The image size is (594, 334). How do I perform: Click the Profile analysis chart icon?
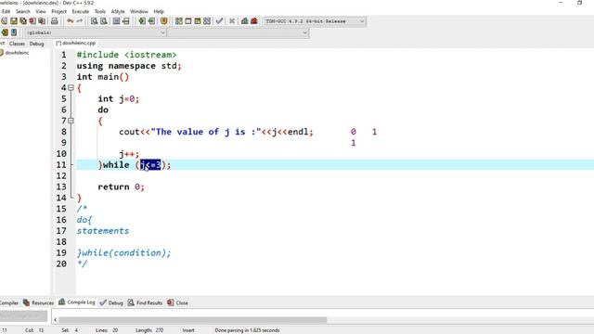[245, 21]
